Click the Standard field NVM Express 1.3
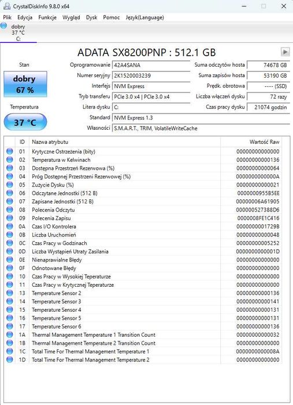This screenshot has height=405, width=293. 201,118
